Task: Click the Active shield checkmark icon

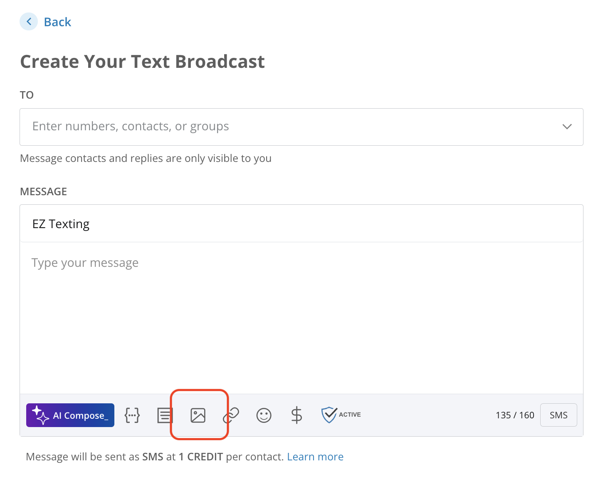Action: [341, 415]
